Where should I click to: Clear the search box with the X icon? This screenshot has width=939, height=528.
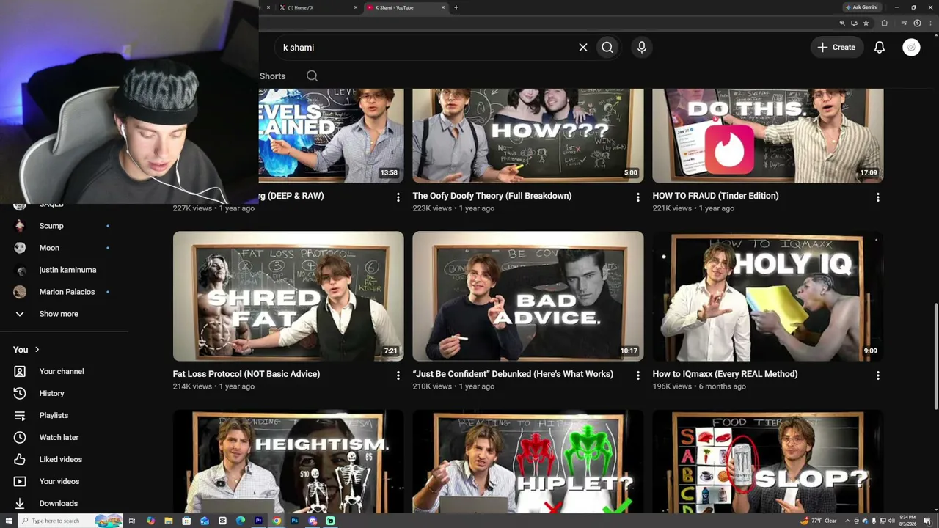point(583,48)
